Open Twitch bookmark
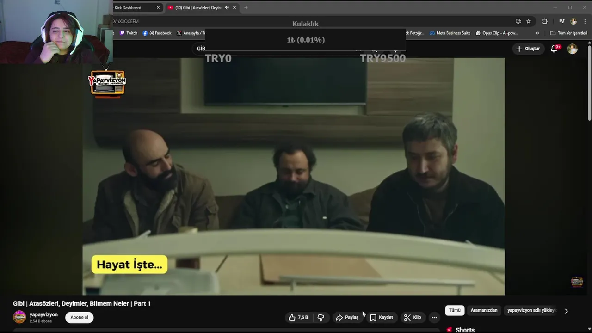Viewport: 592px width, 333px height. tap(129, 33)
